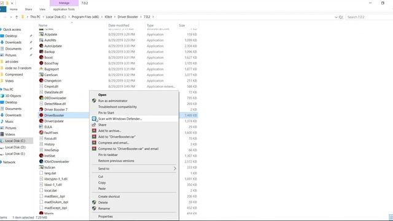Navigate to Driver Booster breadcrumb

point(128,17)
